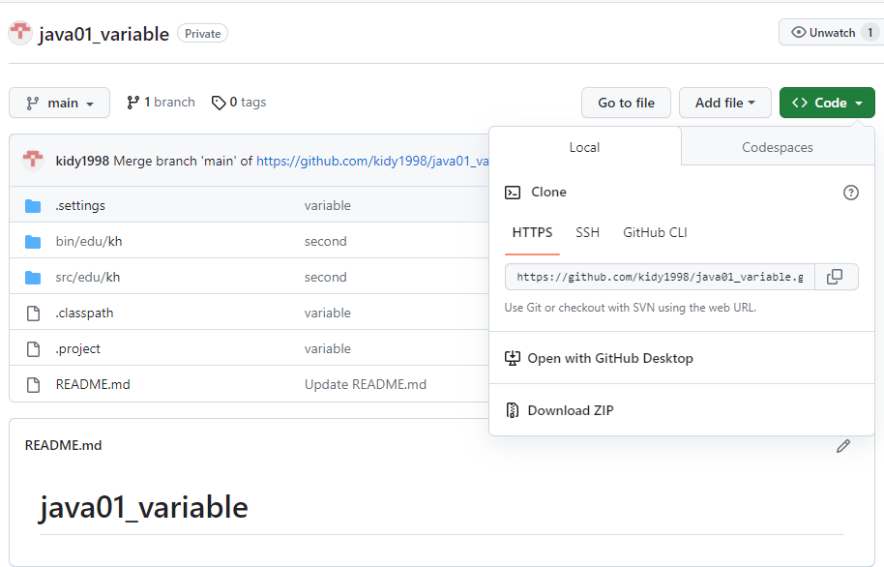Open the main branch dropdown

(59, 103)
